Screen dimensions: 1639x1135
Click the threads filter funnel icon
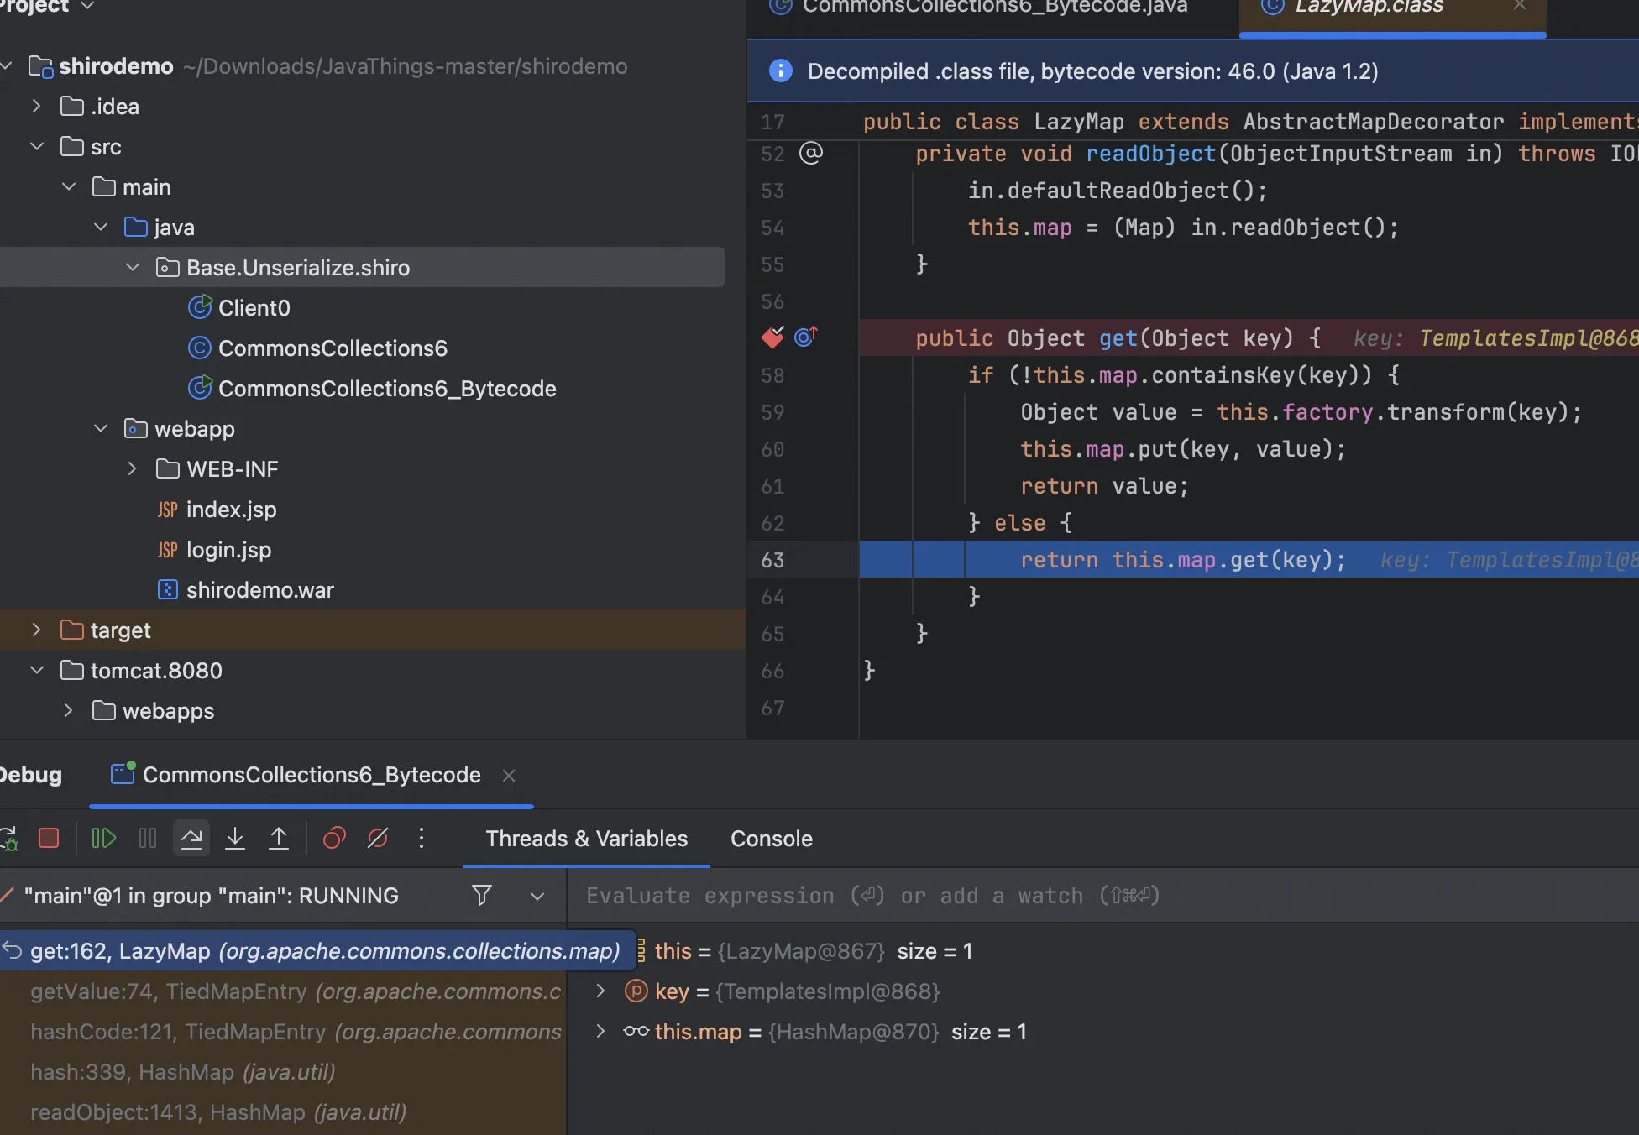[481, 896]
